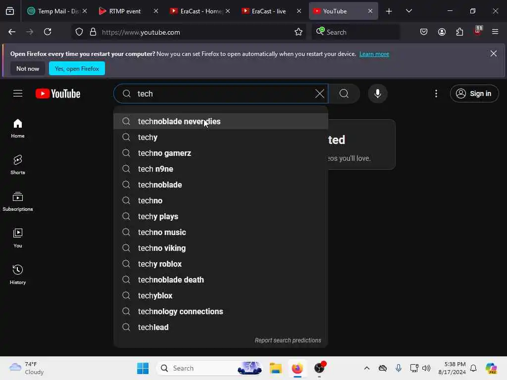This screenshot has height=380, width=507.
Task: Start voice search with microphone
Action: pos(377,94)
